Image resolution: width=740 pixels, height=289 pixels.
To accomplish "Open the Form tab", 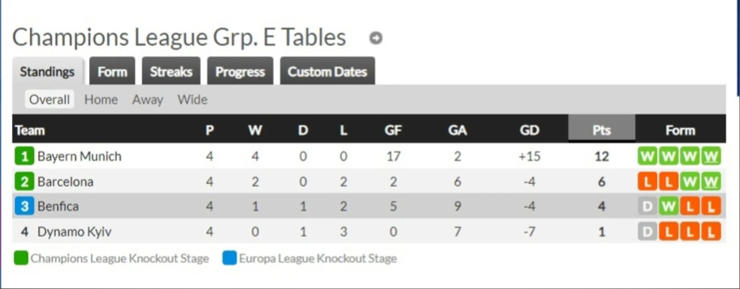I will tap(112, 71).
